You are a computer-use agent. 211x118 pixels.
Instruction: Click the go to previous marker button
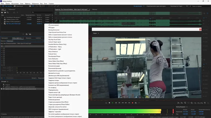119,103
